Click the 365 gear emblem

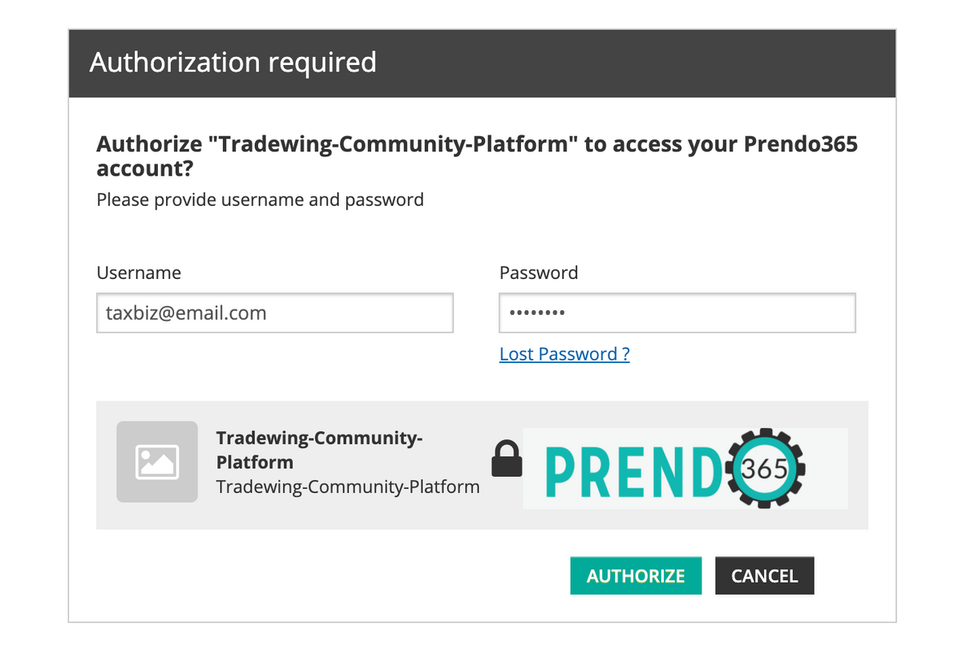(x=765, y=469)
